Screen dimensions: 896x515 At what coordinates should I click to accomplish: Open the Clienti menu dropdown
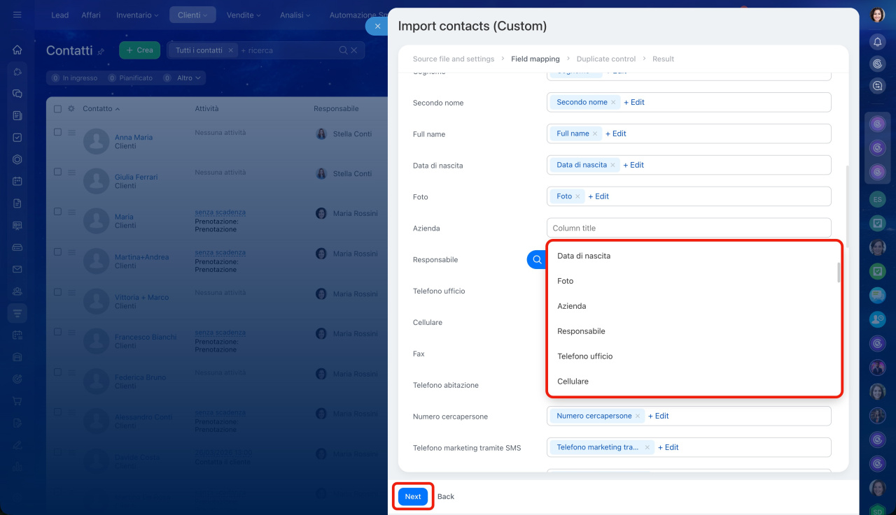(192, 15)
